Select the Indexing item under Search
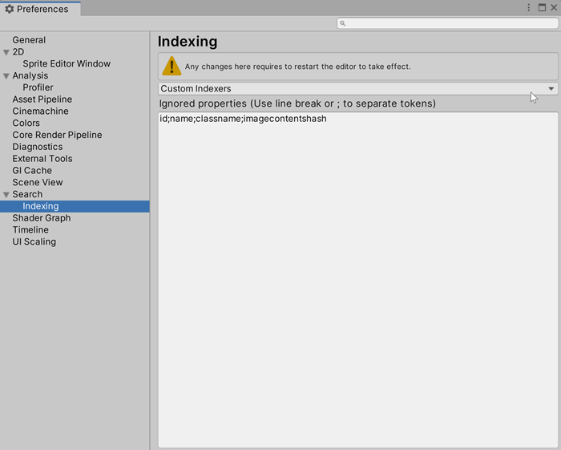 (75, 206)
